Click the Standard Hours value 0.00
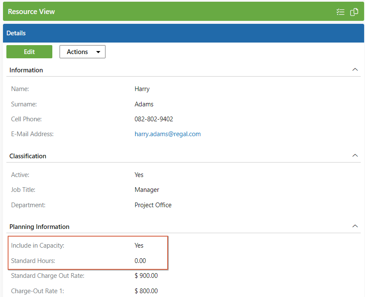Screen dimensions: 365x297 [x=140, y=261]
